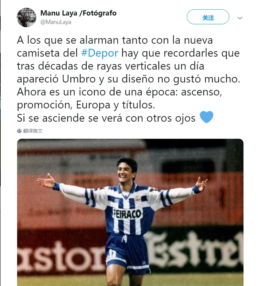This screenshot has width=258, height=286.
Task: Open the Manu Laya /Fotógrafo display name
Action: point(79,13)
